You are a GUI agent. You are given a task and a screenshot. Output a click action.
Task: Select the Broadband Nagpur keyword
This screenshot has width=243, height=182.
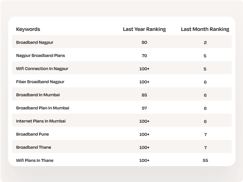point(35,42)
